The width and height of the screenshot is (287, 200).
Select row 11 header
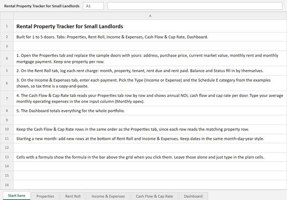click(7, 138)
